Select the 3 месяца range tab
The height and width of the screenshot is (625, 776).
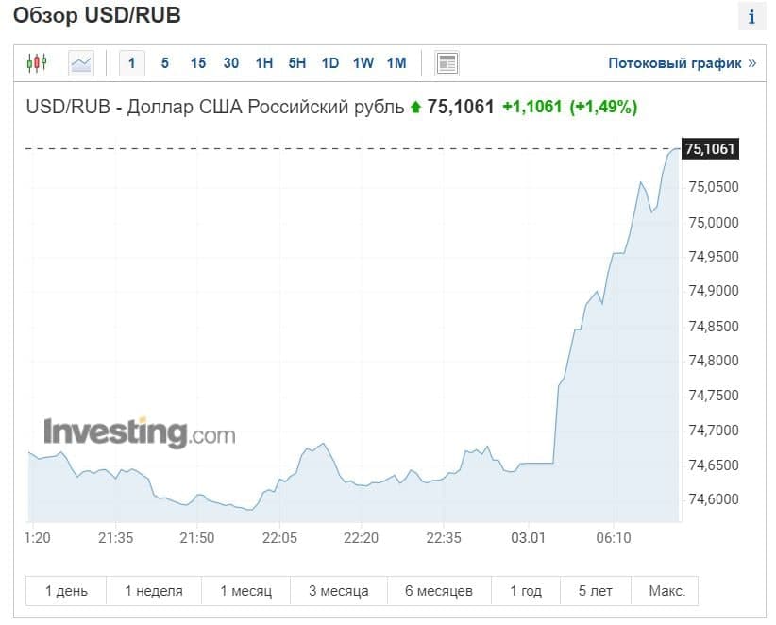(338, 591)
